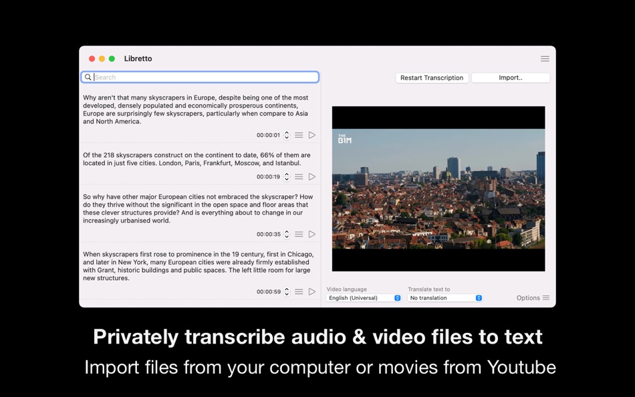
Task: Adjust the timestamp stepper at 00:00:01
Action: click(287, 135)
